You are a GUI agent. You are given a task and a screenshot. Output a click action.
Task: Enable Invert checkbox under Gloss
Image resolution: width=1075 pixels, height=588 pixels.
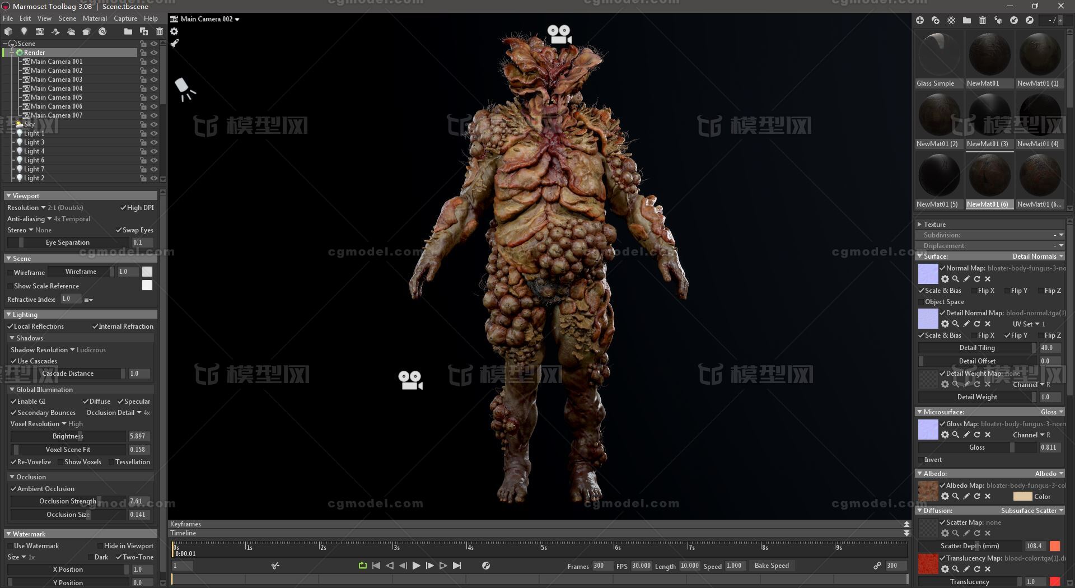tap(921, 460)
